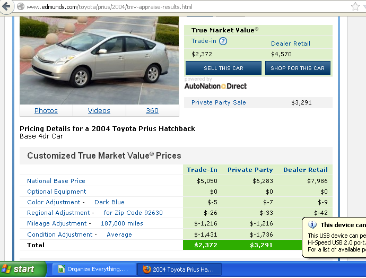This screenshot has height=278, width=366.
Task: Click for Zip Code 92630 link
Action: tap(133, 213)
